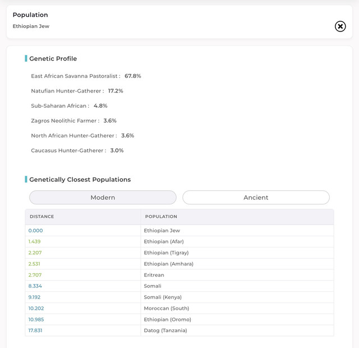Click East African Savanna Pastoralist entry

86,76
